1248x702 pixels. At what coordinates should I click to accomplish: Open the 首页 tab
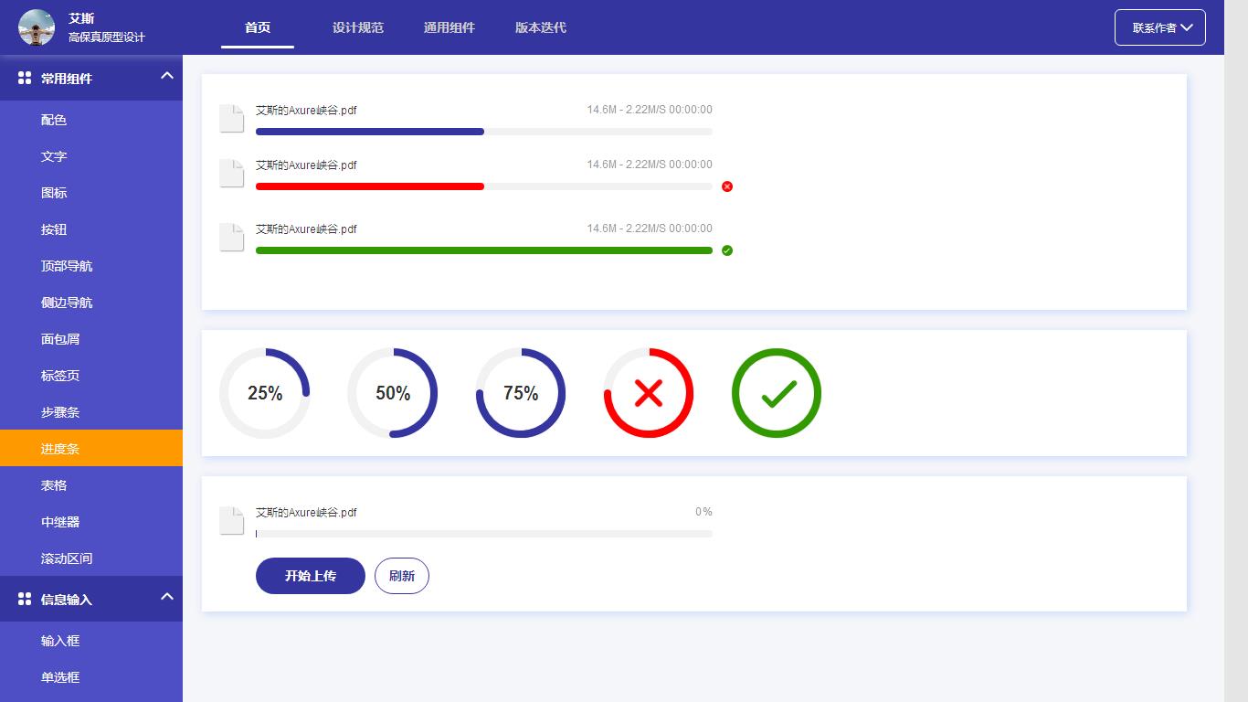point(258,27)
